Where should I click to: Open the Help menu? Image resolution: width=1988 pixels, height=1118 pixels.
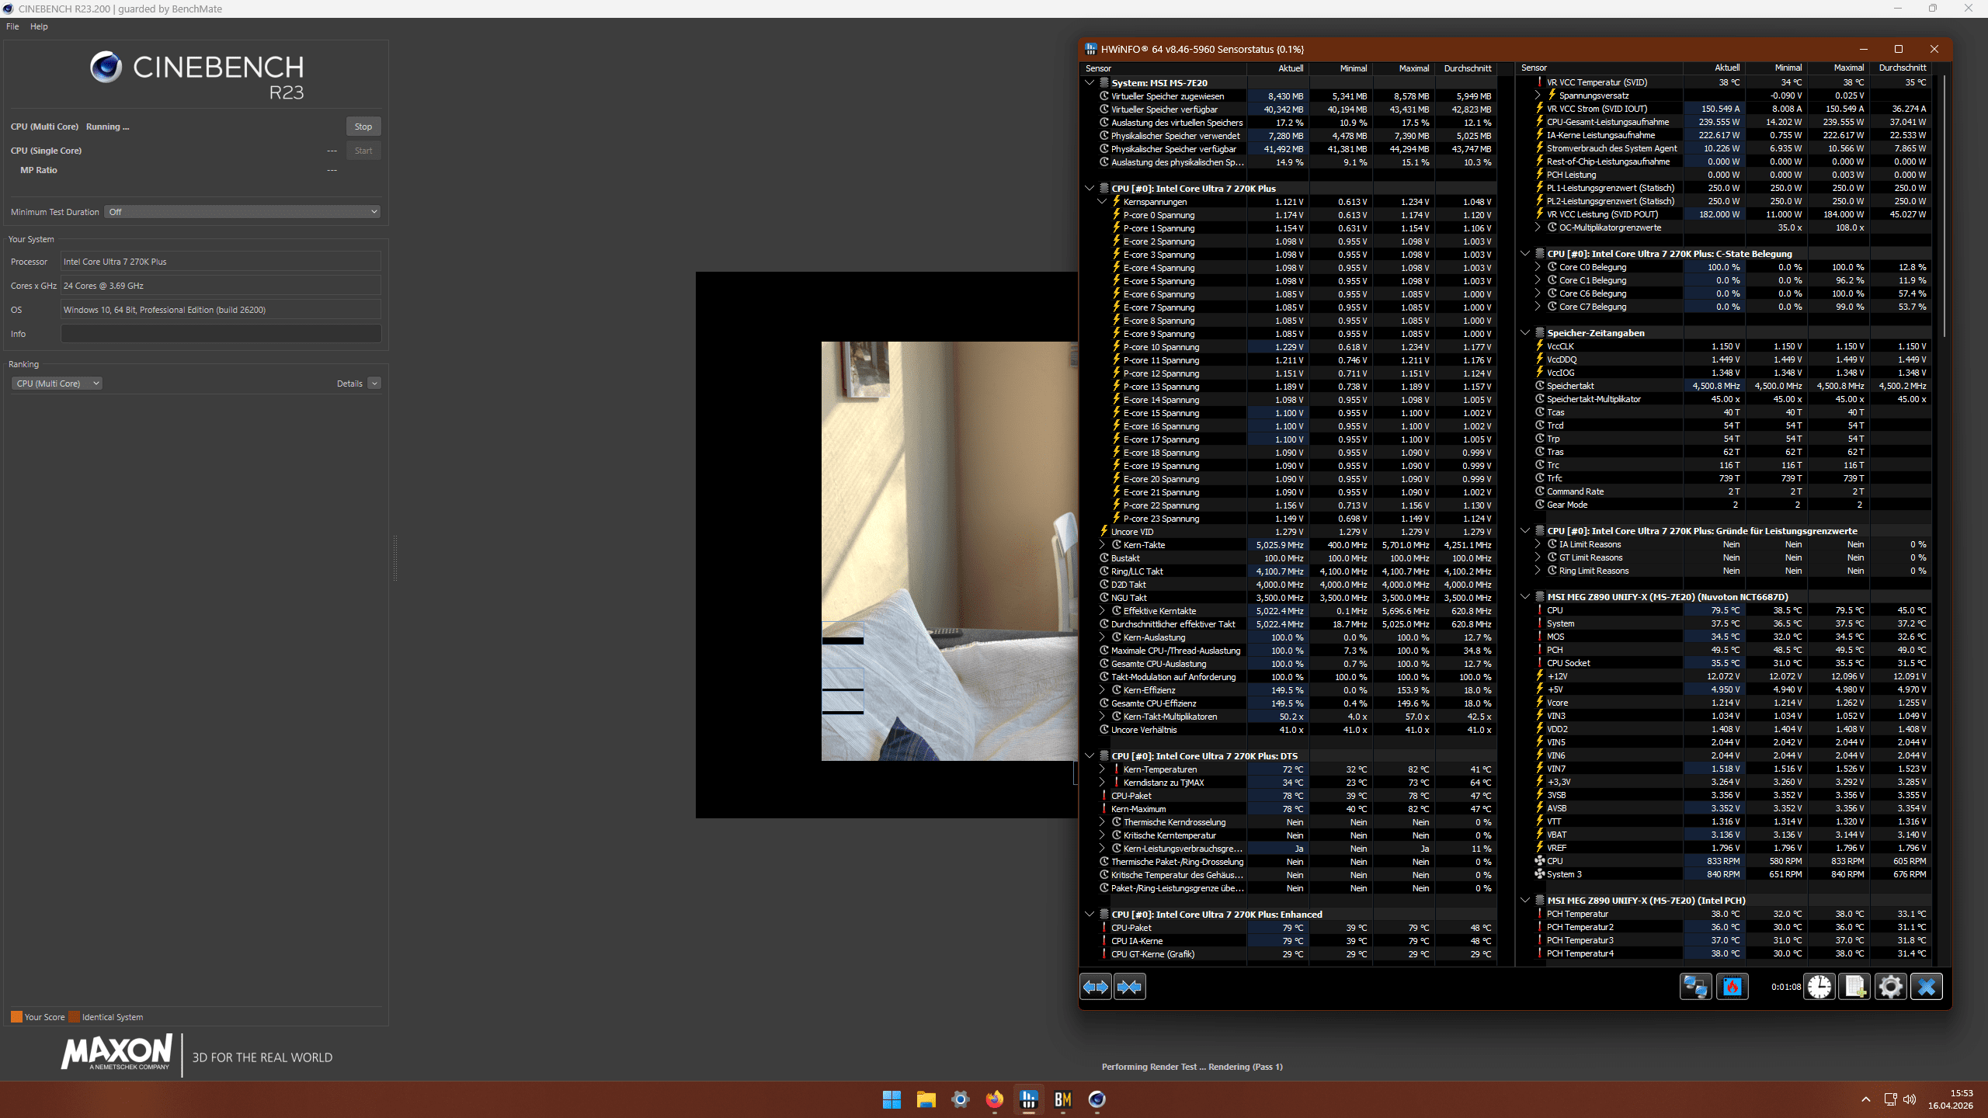coord(39,26)
